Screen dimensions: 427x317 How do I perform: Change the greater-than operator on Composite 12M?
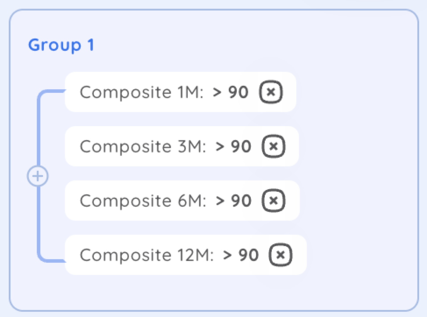pos(227,255)
